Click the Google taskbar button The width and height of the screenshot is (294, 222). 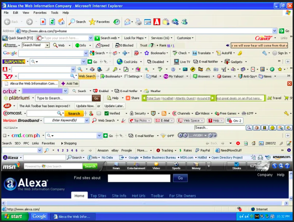coord(39,216)
